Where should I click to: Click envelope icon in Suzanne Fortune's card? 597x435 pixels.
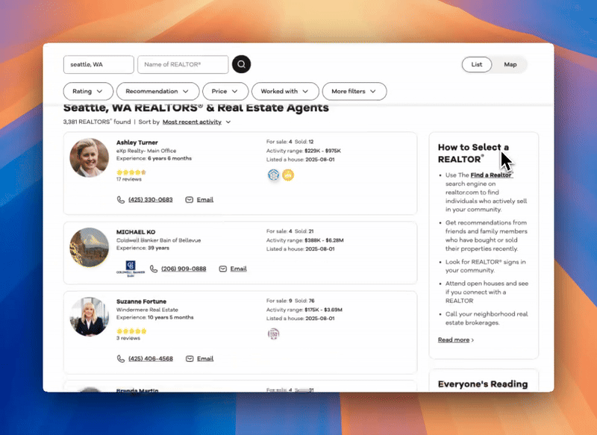190,359
